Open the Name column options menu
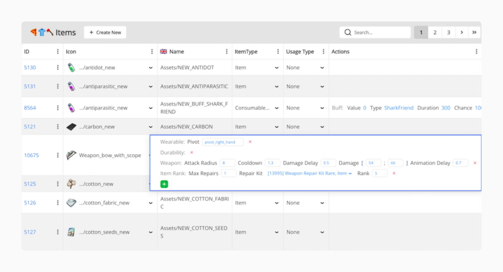Screen dimensions: 503x272 227,51
